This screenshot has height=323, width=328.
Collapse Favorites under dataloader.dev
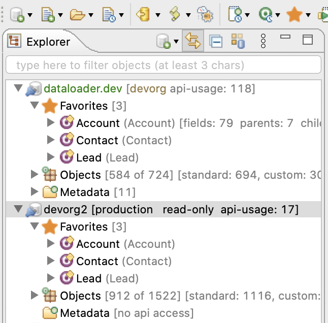click(35, 105)
